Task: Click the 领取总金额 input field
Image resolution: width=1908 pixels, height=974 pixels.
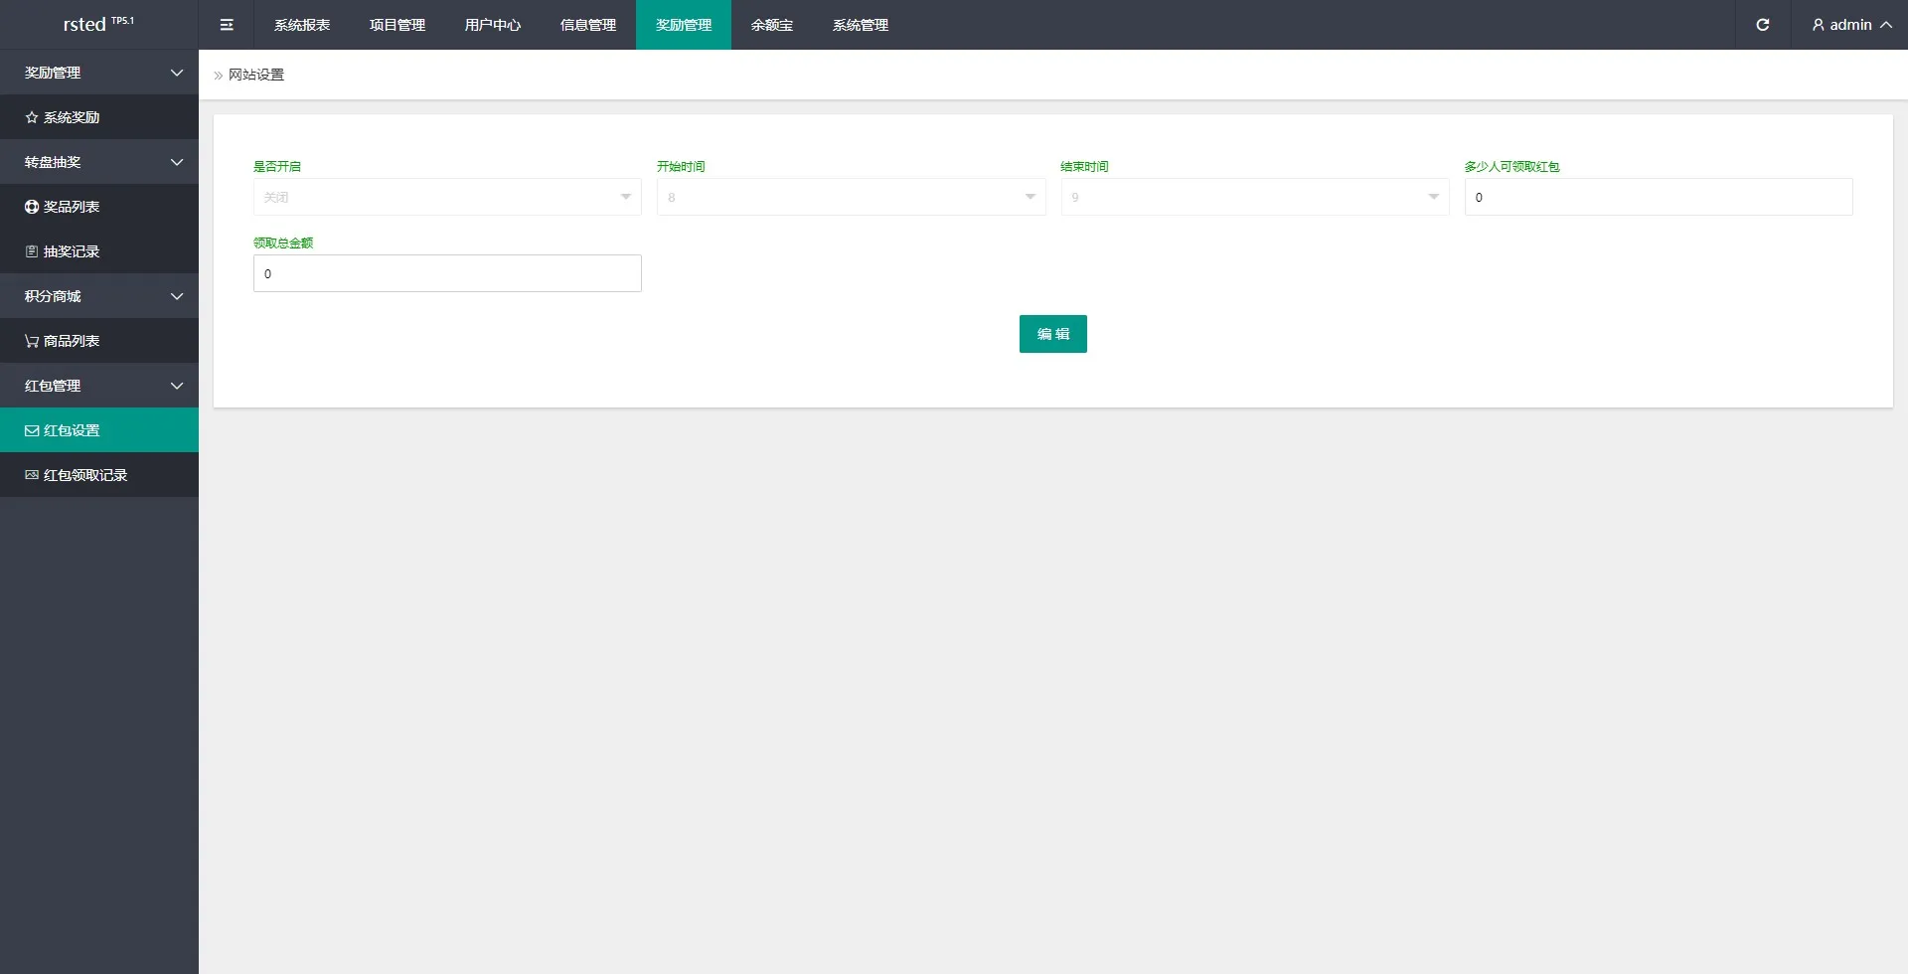Action: pos(447,273)
